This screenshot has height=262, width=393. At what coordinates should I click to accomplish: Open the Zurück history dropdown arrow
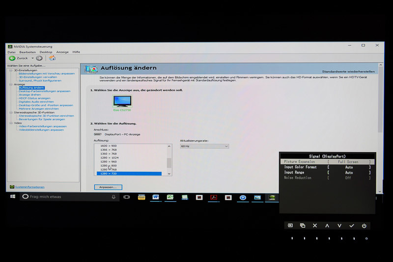coord(32,58)
